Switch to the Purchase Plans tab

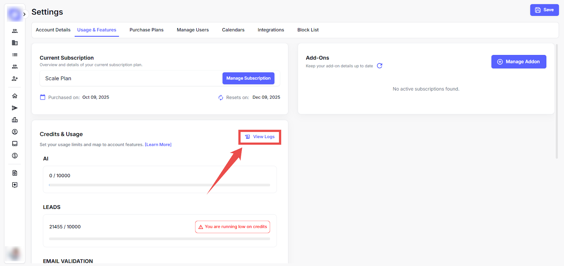pos(146,30)
